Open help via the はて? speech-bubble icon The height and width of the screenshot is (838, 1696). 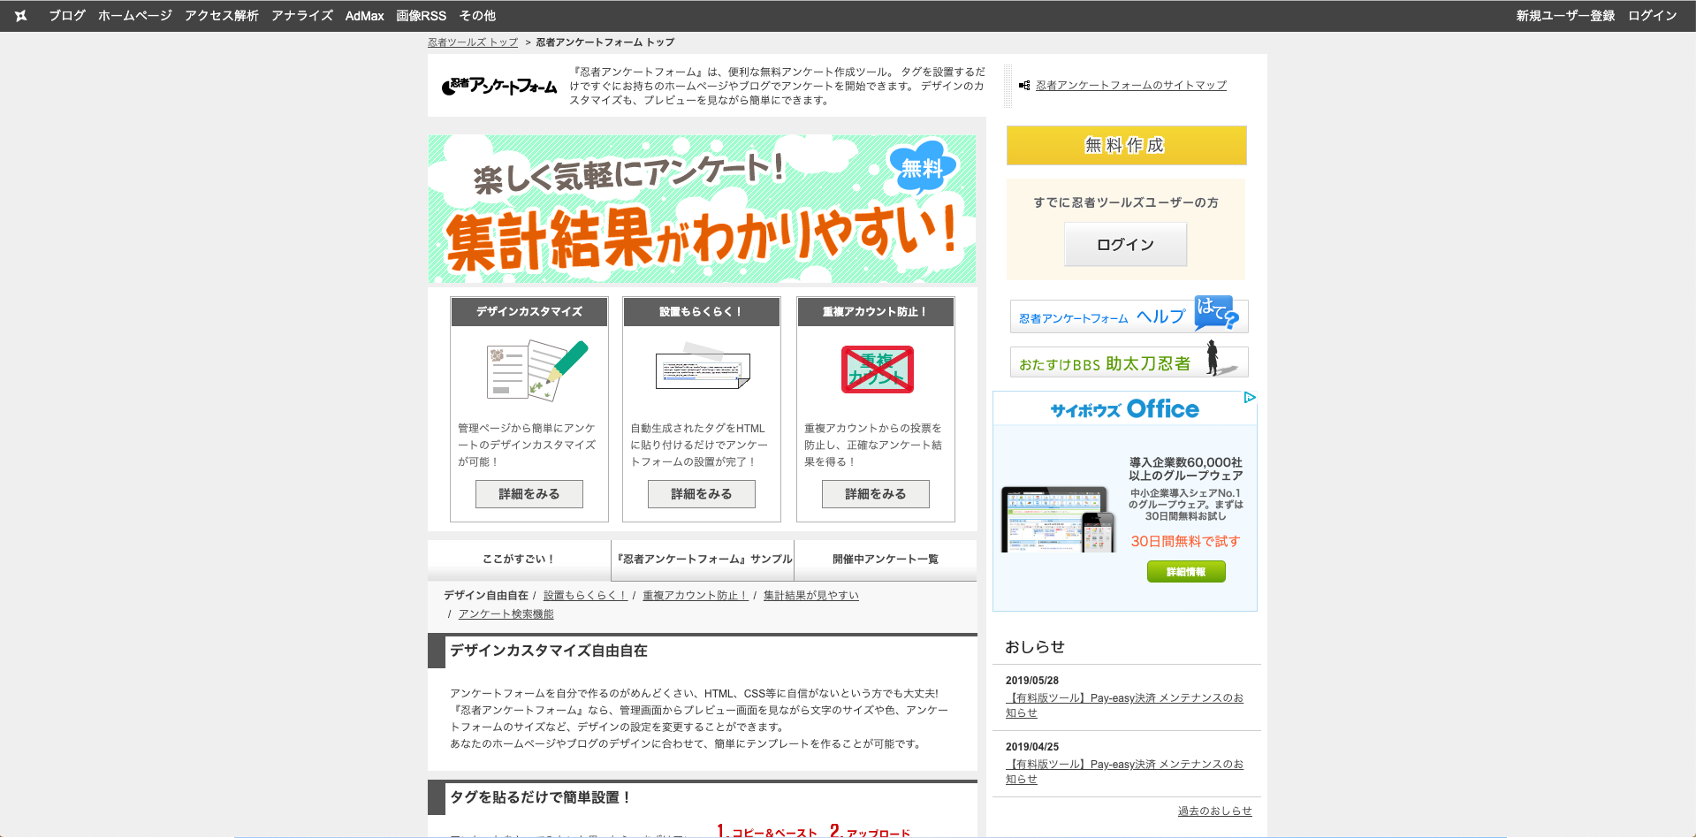pos(1217,316)
